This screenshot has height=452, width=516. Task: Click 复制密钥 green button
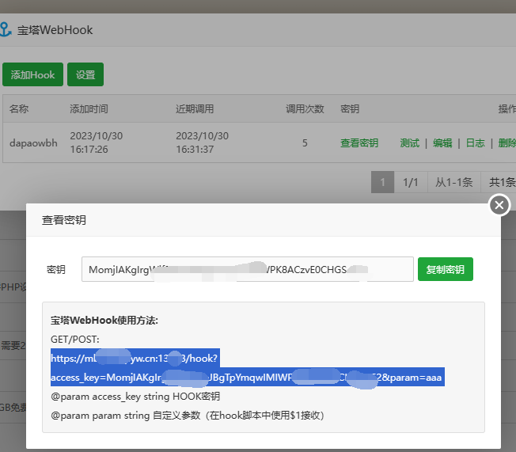pos(446,269)
